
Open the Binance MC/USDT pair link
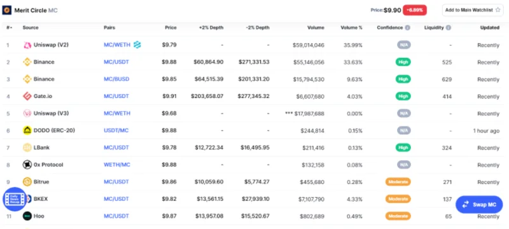point(116,62)
